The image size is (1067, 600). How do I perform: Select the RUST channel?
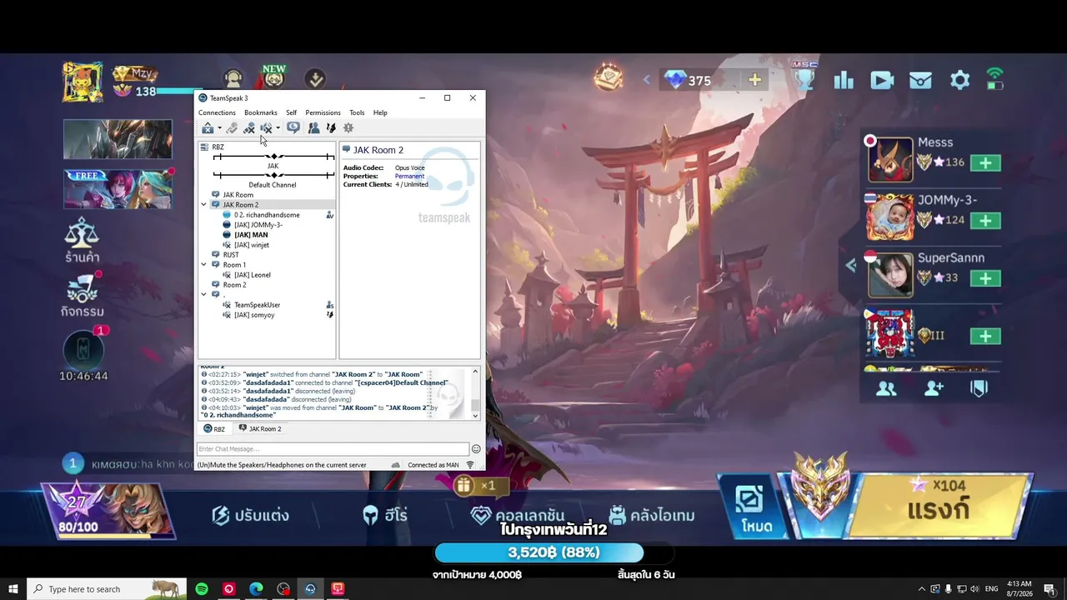(x=230, y=255)
